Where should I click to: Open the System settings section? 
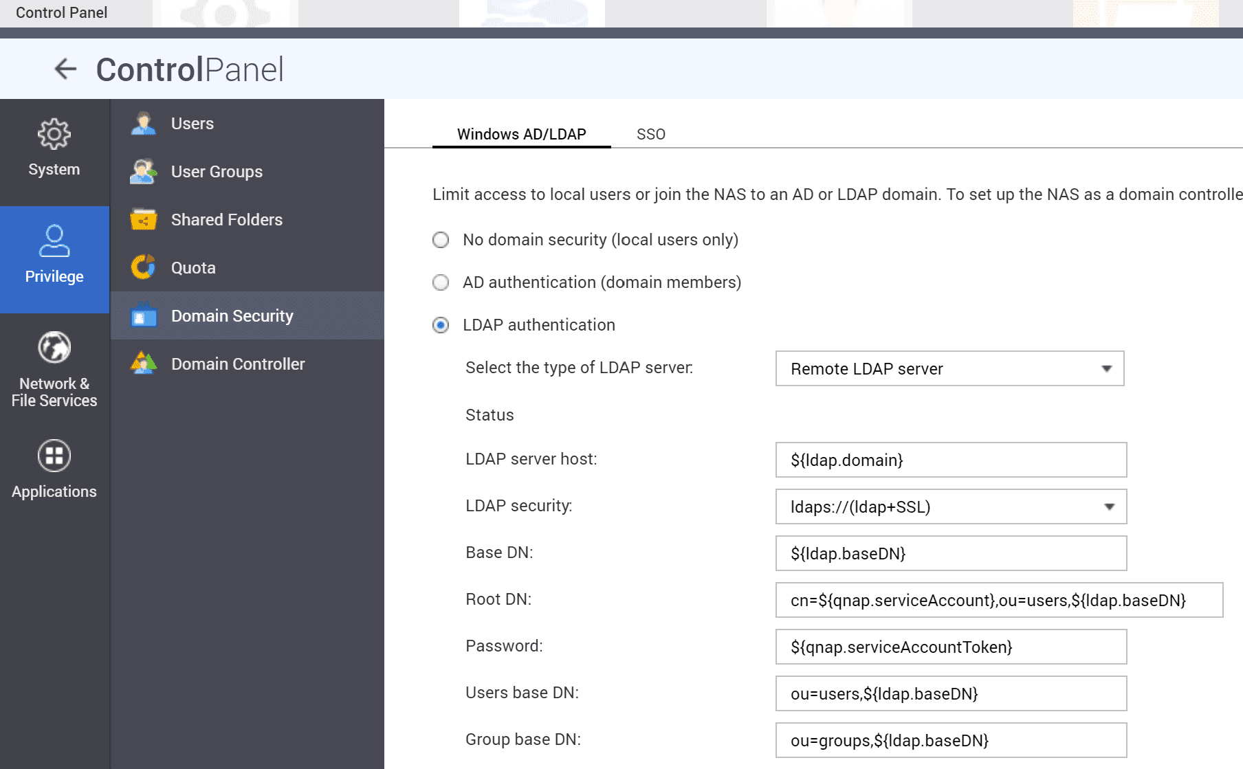[x=54, y=148]
